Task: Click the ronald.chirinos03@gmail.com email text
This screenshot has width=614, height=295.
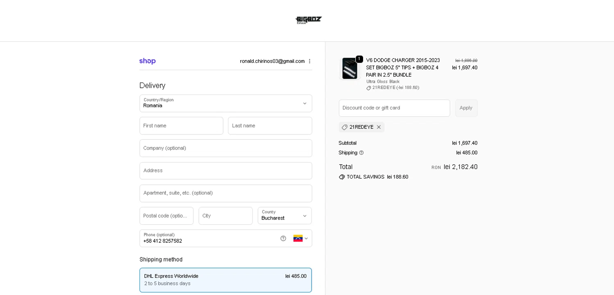Action: point(272,61)
